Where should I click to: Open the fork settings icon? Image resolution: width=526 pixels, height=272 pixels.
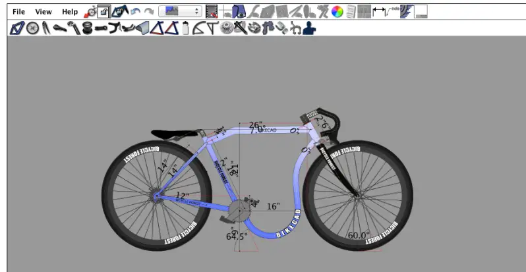46,28
